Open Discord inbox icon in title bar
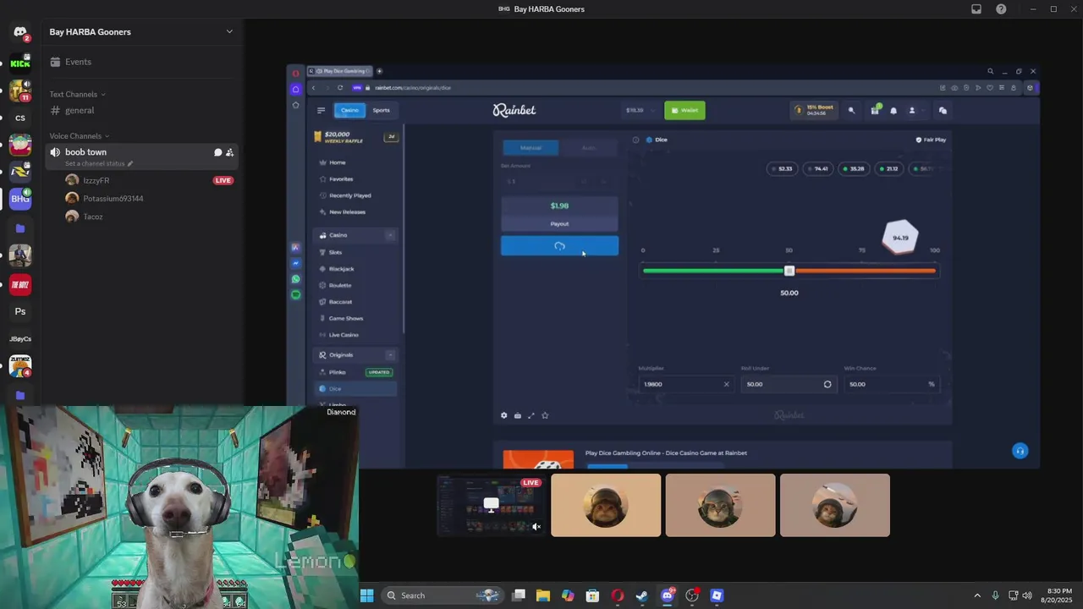The width and height of the screenshot is (1083, 609). [x=976, y=9]
